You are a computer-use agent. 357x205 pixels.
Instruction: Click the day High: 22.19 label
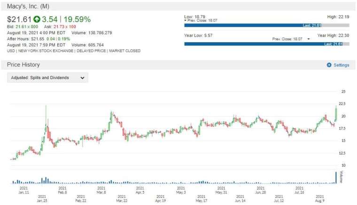338,17
